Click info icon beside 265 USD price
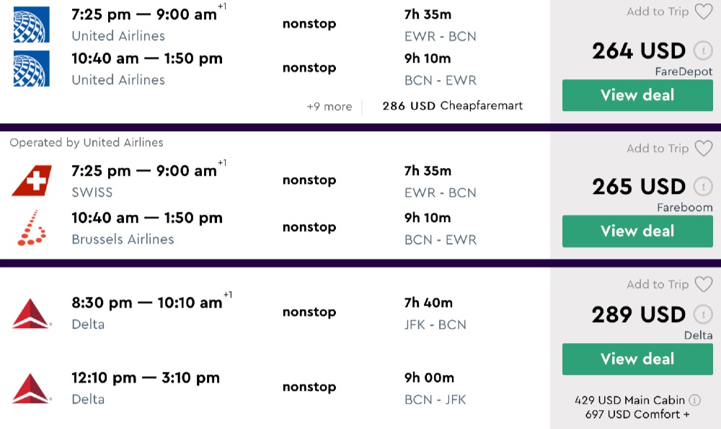Screen dimensions: 721x429 [702, 187]
